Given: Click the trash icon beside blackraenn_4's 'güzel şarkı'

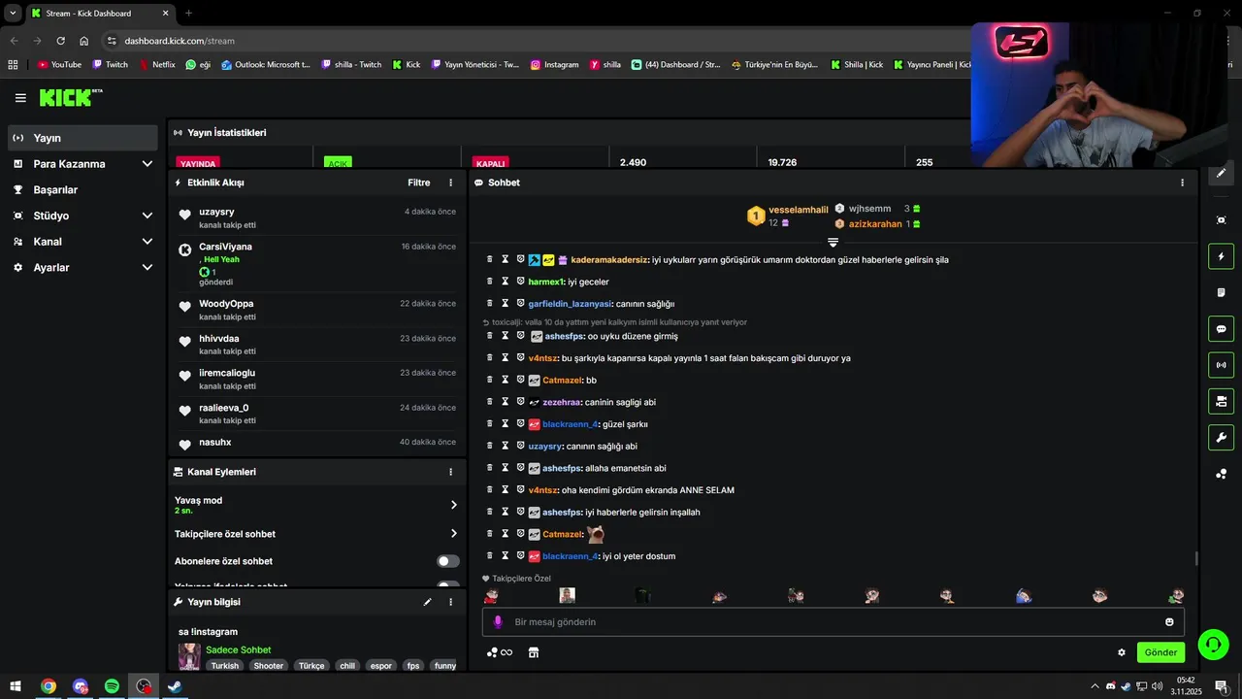Looking at the screenshot, I should pos(490,424).
